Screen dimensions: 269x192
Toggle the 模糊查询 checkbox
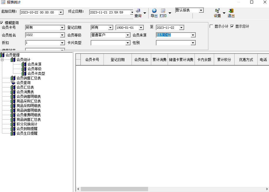point(2,23)
